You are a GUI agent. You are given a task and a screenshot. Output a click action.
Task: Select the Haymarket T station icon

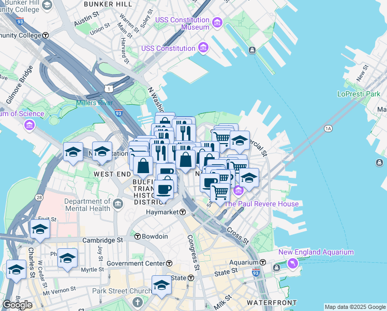click(x=183, y=212)
